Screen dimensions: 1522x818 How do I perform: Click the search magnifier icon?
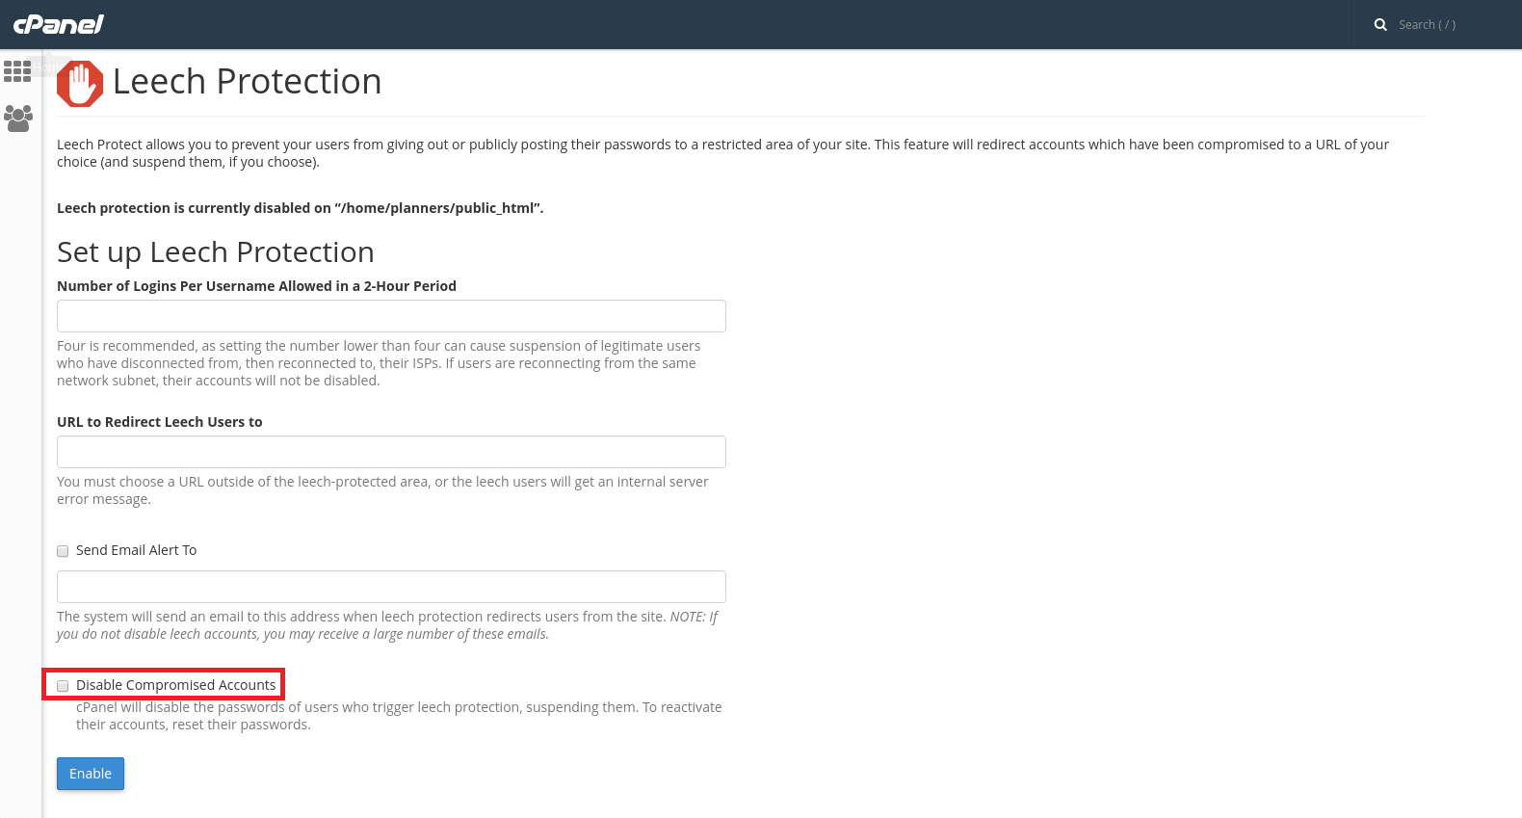click(x=1380, y=25)
